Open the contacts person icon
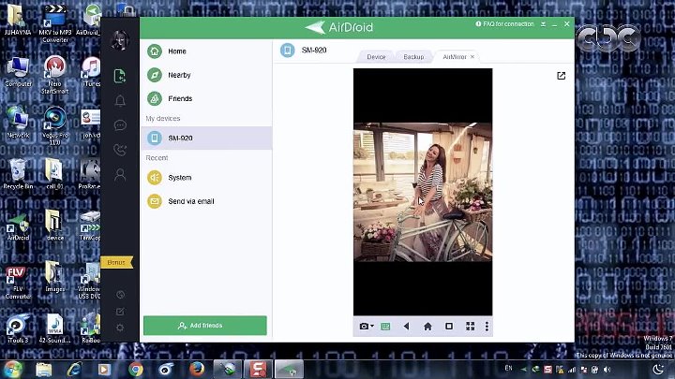Screen dimensions: 675x379 pos(120,174)
